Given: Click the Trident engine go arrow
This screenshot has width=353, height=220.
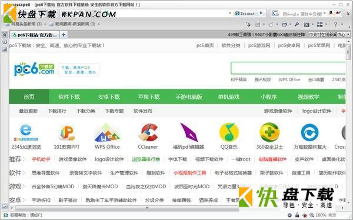Looking at the screenshot, I should tap(261, 13).
